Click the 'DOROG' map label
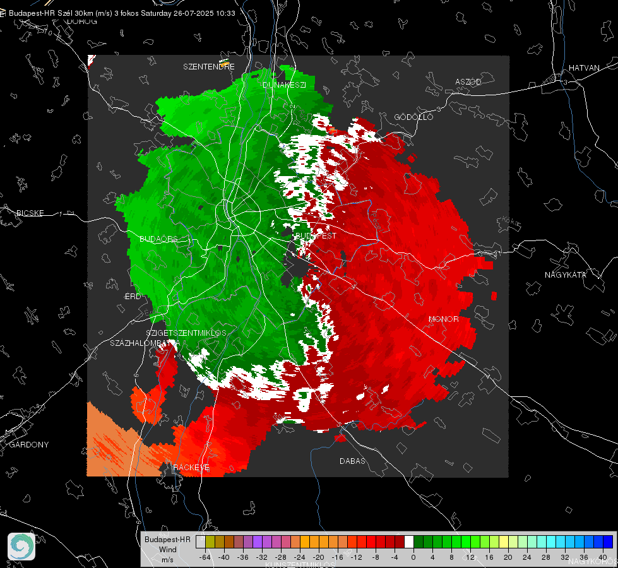 coord(82,21)
